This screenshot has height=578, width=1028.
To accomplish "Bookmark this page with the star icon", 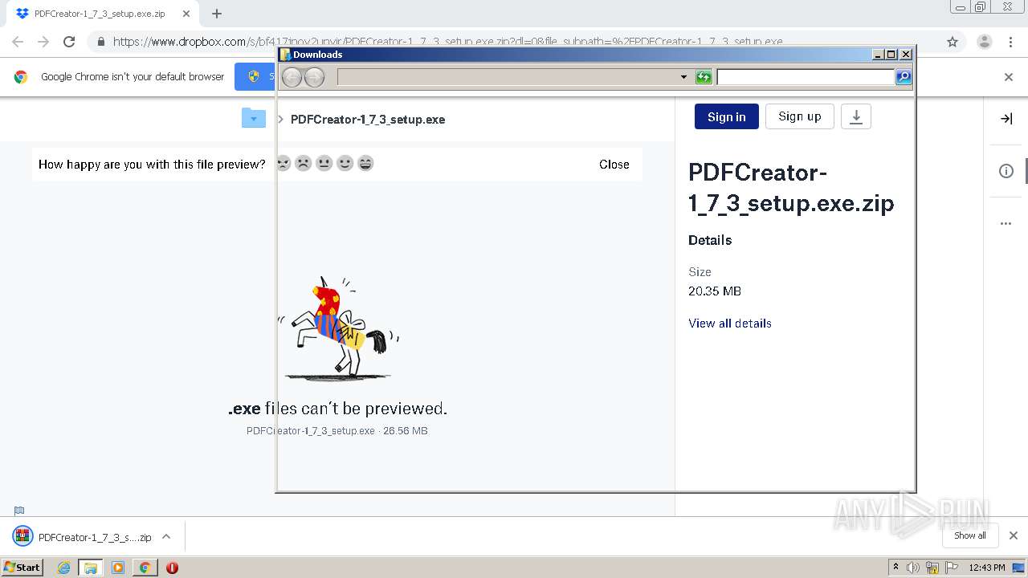I will coord(953,42).
